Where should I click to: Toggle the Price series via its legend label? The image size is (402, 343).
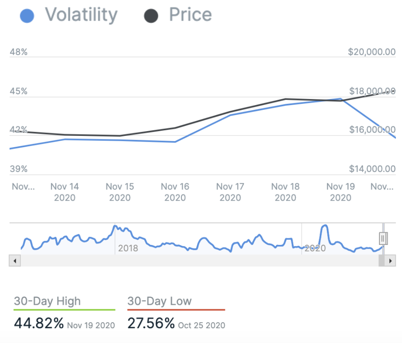pos(190,15)
